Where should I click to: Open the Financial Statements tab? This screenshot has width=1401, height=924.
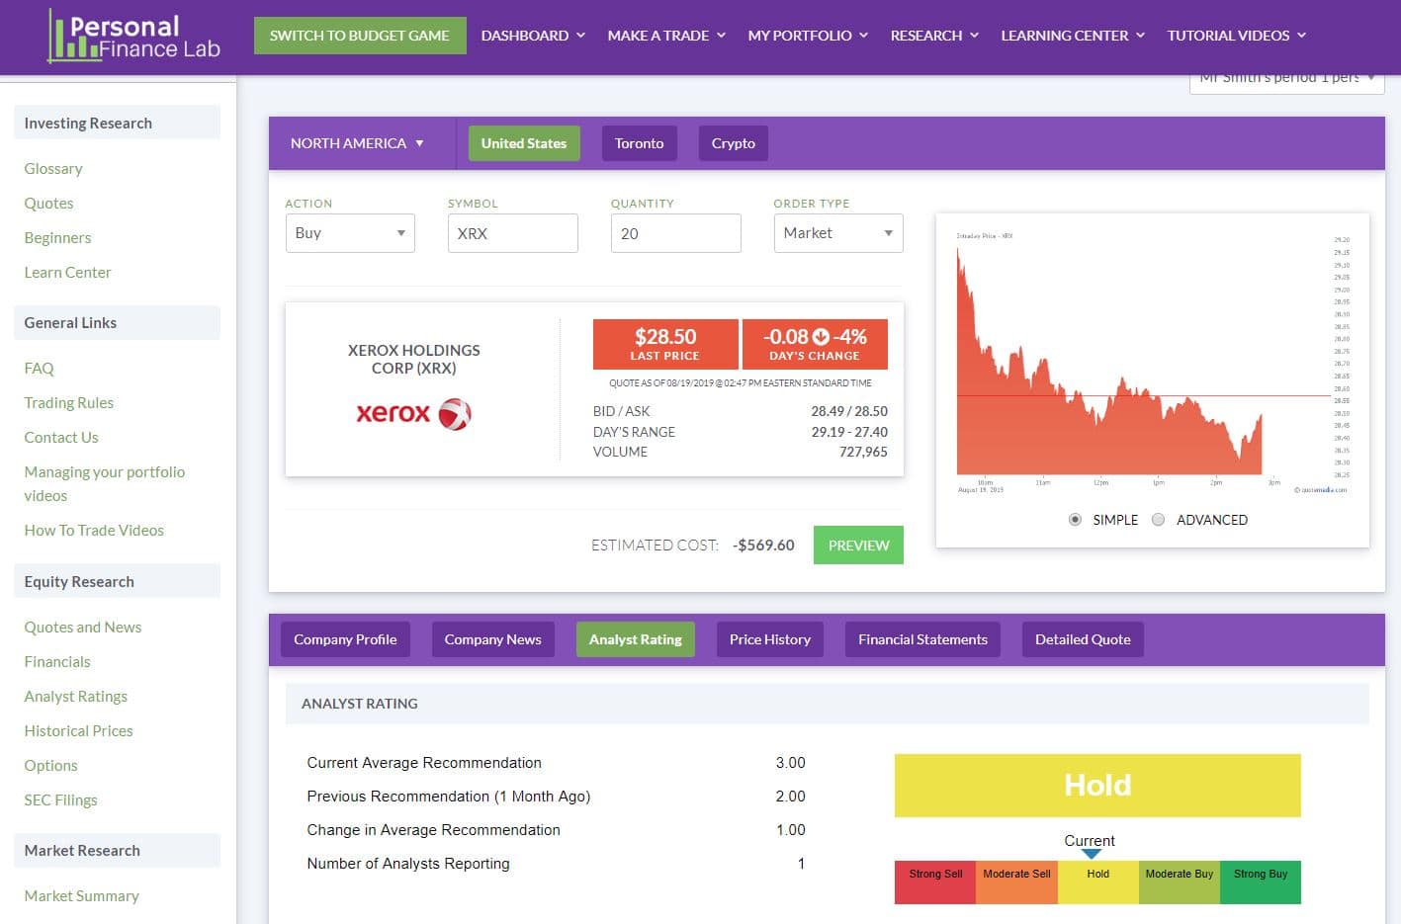[x=922, y=639]
